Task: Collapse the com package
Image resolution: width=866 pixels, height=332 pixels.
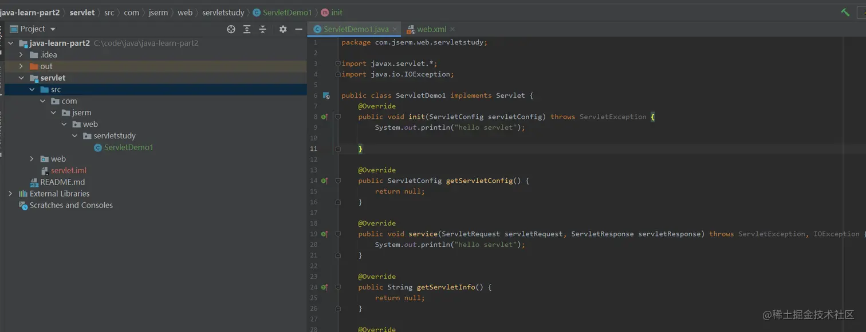Action: (x=43, y=101)
